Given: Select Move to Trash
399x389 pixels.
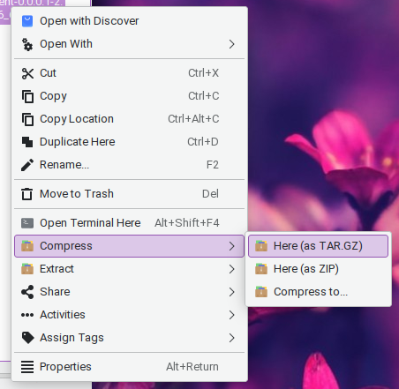Looking at the screenshot, I should 129,194.
